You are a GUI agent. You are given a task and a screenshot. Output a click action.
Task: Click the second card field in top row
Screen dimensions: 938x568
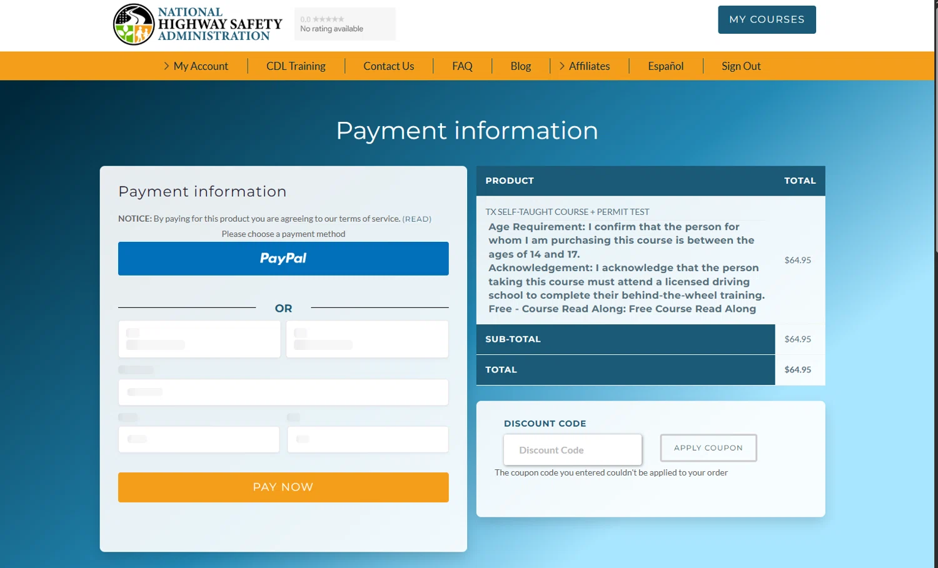coord(367,339)
